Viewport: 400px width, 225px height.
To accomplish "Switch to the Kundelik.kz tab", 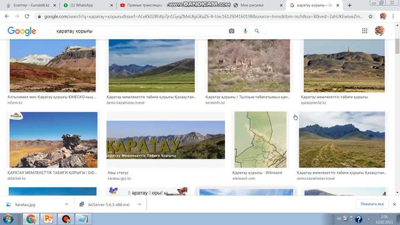I will [x=31, y=5].
